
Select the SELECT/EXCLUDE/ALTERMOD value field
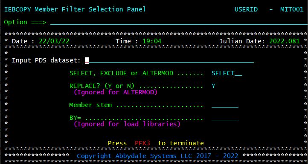click(x=227, y=73)
